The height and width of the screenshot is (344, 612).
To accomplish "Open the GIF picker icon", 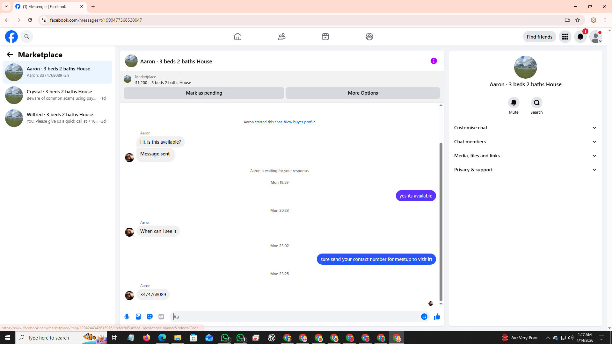I will [161, 317].
